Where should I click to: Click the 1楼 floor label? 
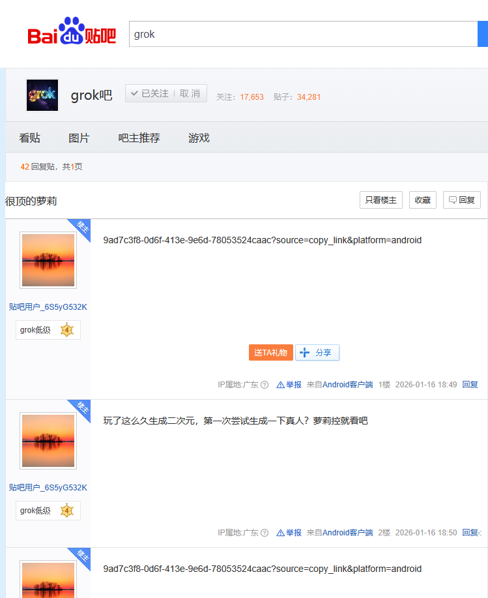[384, 385]
